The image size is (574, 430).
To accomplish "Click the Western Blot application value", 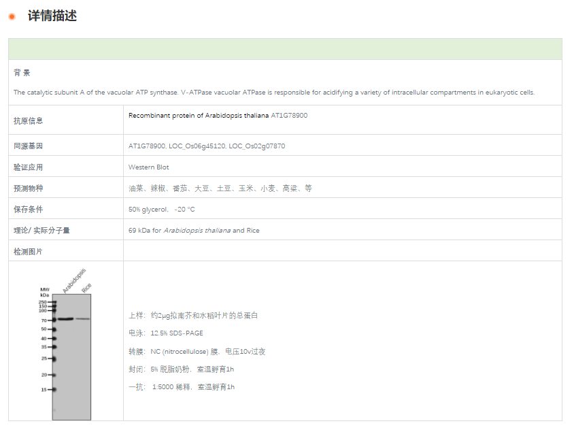I will pos(149,167).
